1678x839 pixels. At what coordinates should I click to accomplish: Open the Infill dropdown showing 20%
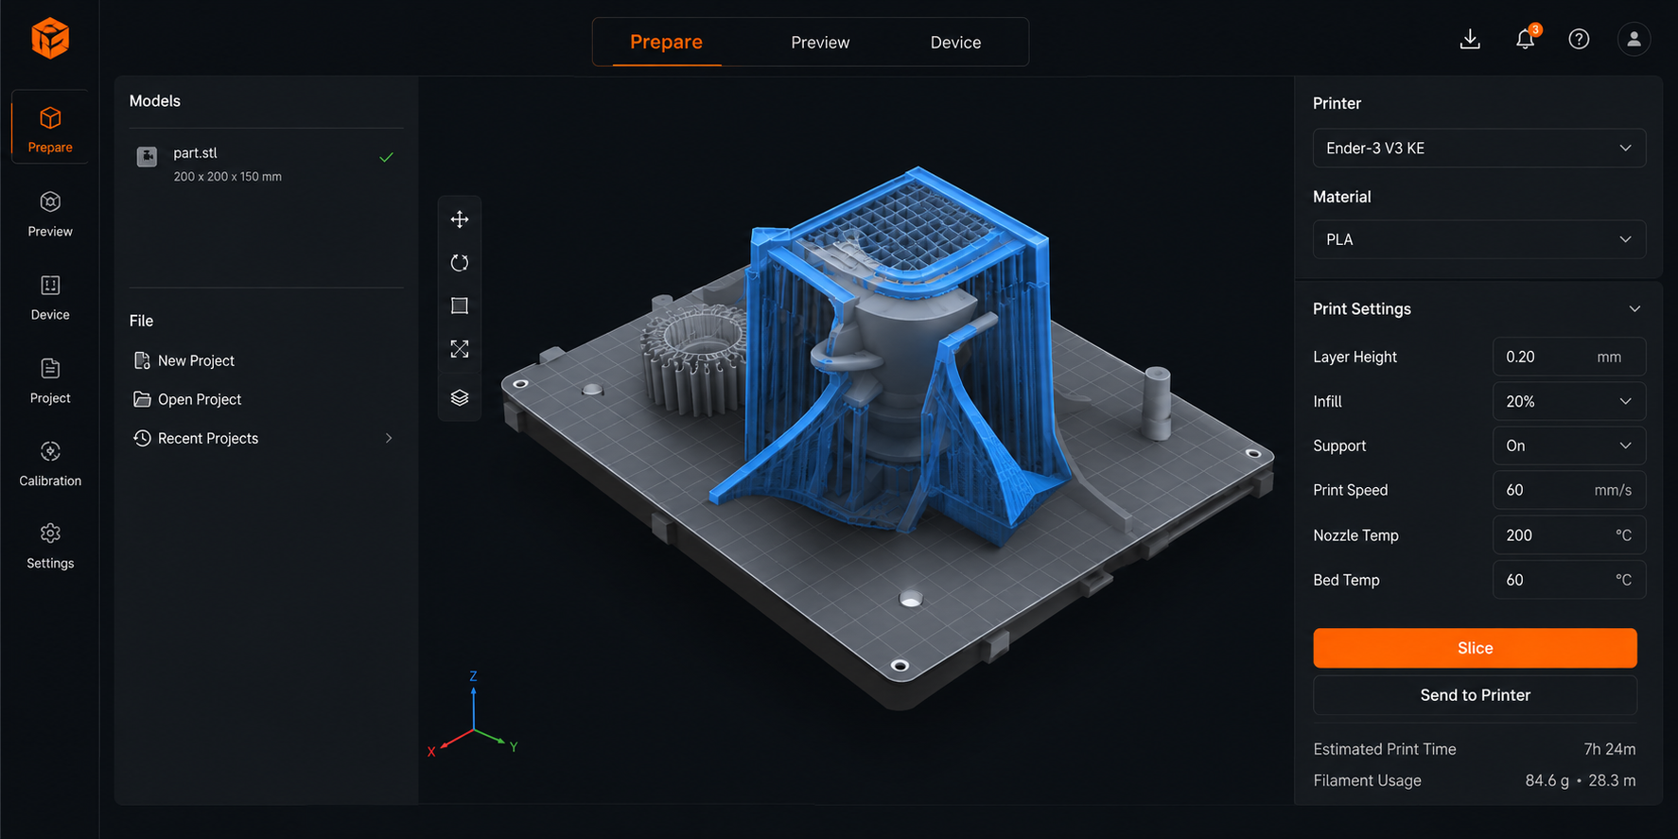pos(1568,401)
